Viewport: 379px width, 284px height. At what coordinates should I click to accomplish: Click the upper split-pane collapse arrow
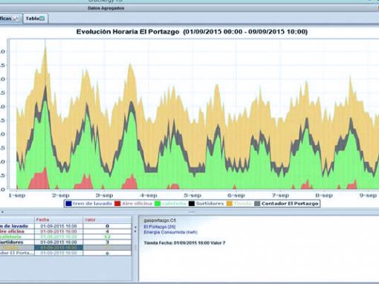pos(135,227)
